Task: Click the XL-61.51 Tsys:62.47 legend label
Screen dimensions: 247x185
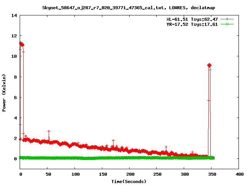Action: click(x=192, y=19)
